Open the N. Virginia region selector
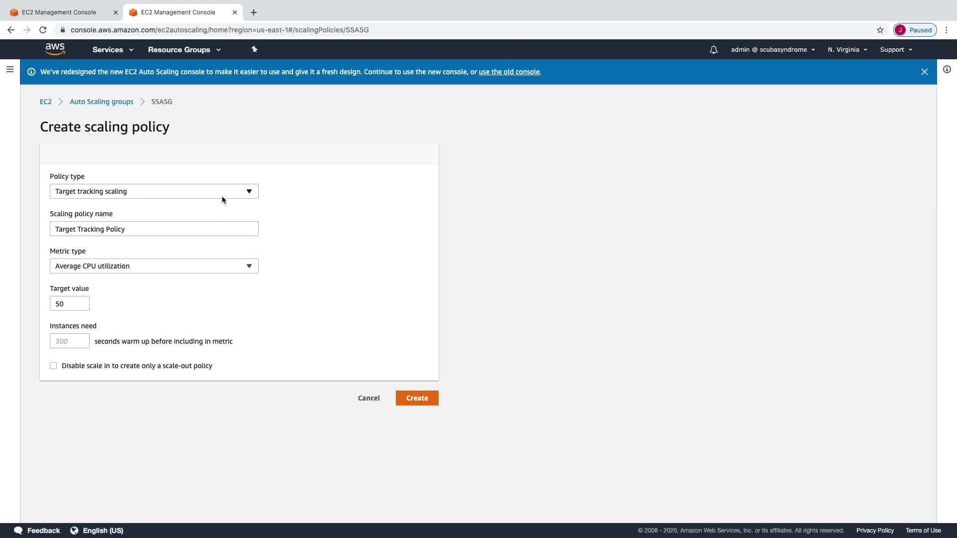 pos(847,50)
